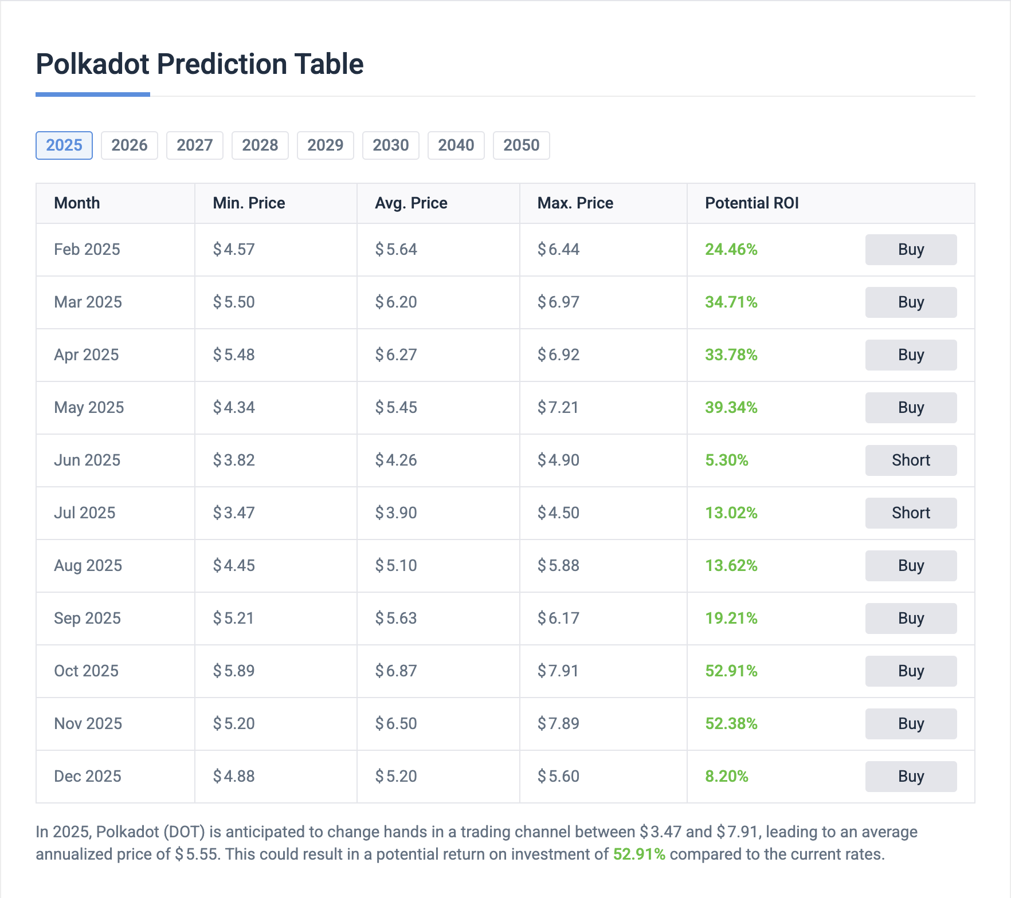Screen dimensions: 1011x898
Task: Click the 39.34% ROI value
Action: [731, 408]
